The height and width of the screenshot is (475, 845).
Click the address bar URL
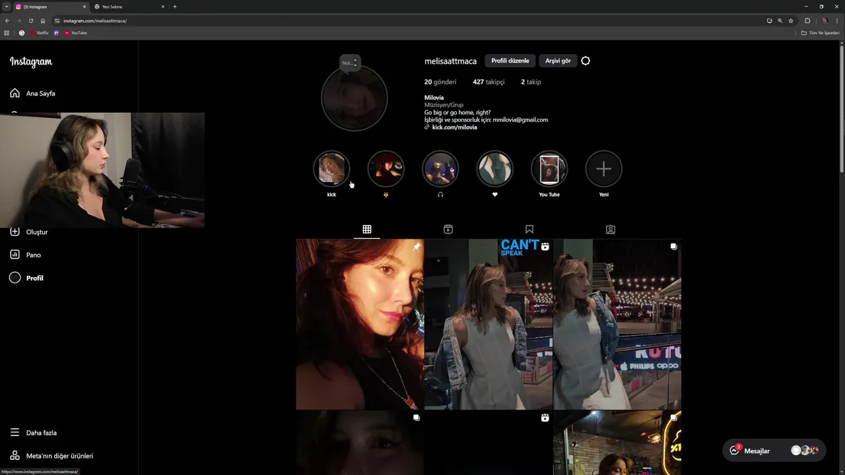(95, 21)
